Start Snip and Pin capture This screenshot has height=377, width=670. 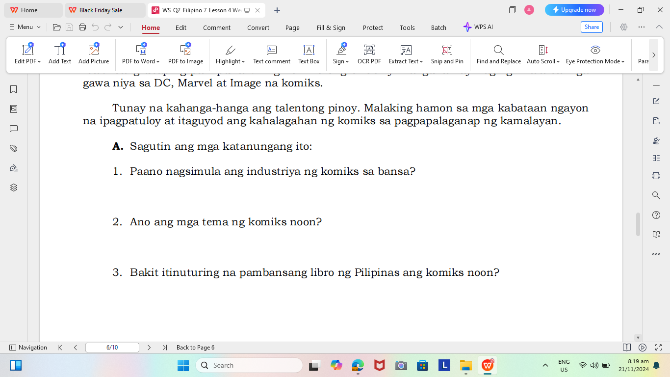(447, 54)
